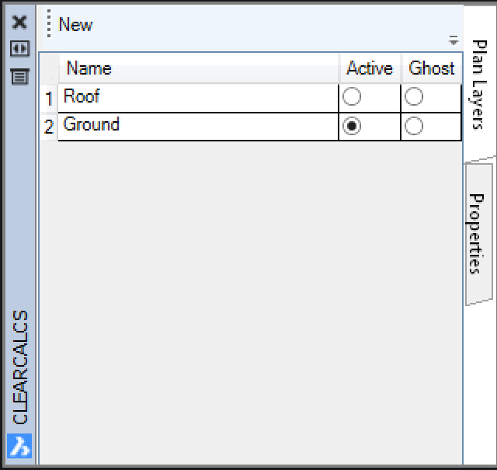This screenshot has height=470, width=497.
Task: Click the New button
Action: (75, 24)
